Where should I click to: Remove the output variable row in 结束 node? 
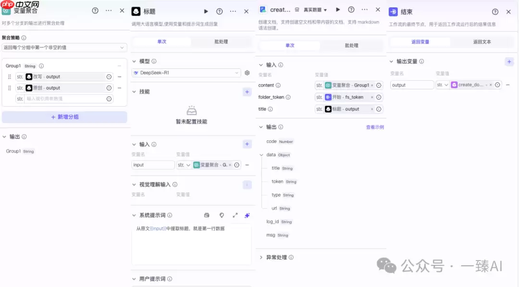click(508, 85)
